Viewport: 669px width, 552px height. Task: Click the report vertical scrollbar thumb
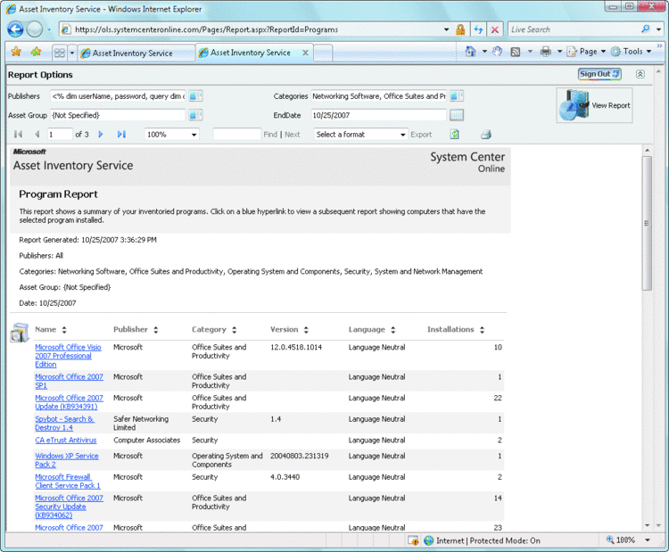pyautogui.click(x=647, y=223)
